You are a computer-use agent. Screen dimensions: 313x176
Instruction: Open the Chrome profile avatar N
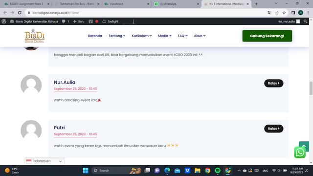(300, 13)
